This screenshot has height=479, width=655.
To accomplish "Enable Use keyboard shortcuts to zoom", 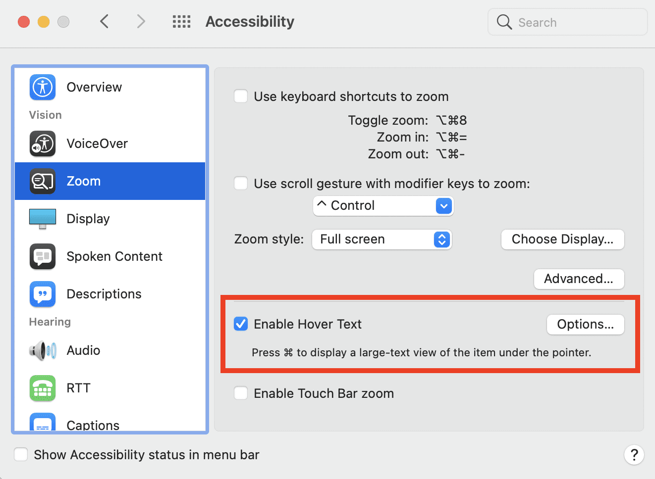I will click(x=241, y=96).
